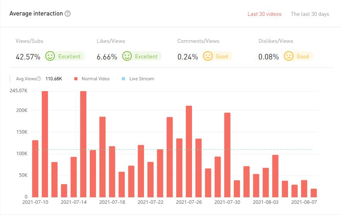This screenshot has height=215, width=341.
Task: Click the Dislikes/Views yellow neutral face icon
Action: (x=289, y=56)
